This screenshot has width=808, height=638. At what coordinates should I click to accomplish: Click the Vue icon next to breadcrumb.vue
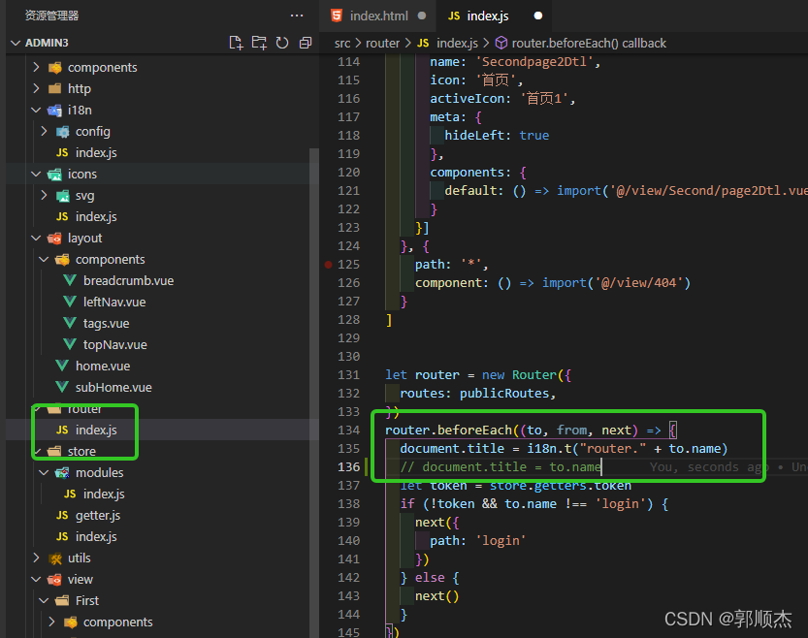[70, 280]
